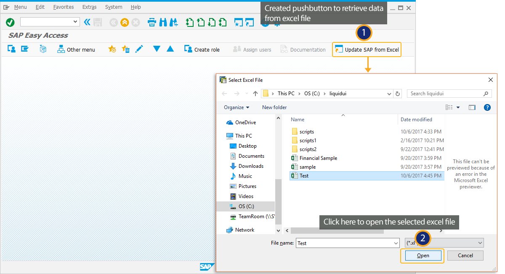Click the Other menu button
The image size is (505, 274).
point(76,50)
